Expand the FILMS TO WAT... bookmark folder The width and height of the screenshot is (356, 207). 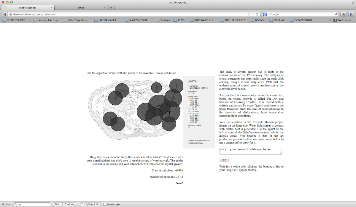pyautogui.click(x=16, y=20)
